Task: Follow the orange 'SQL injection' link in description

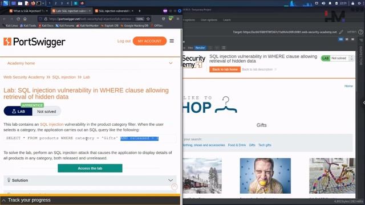Action: coord(52,124)
